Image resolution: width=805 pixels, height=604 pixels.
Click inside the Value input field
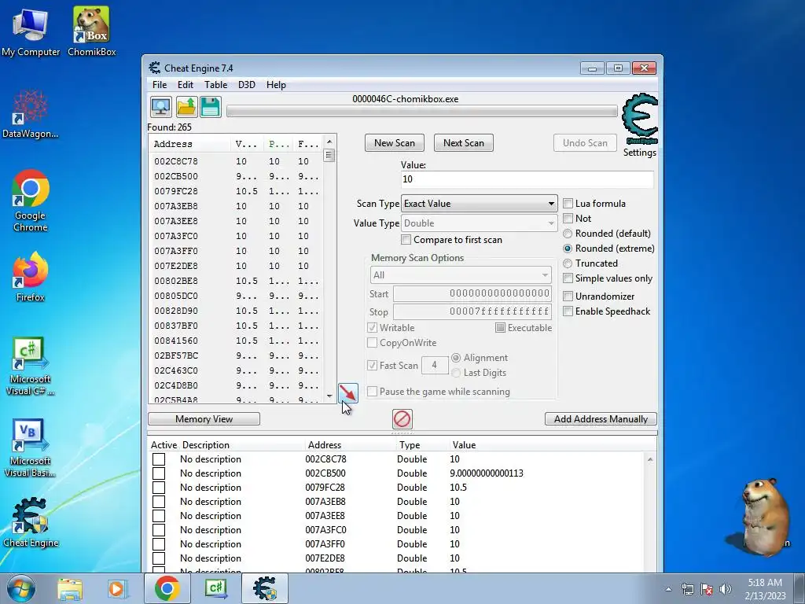(x=527, y=179)
